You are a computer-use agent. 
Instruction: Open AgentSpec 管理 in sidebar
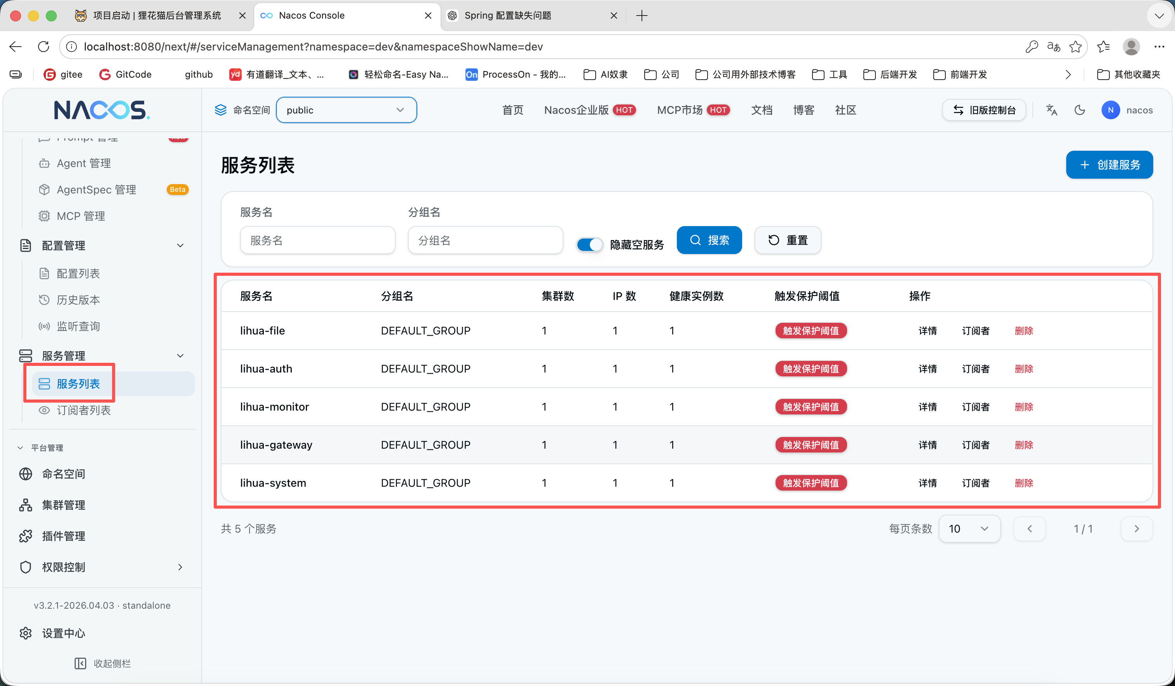coord(88,190)
